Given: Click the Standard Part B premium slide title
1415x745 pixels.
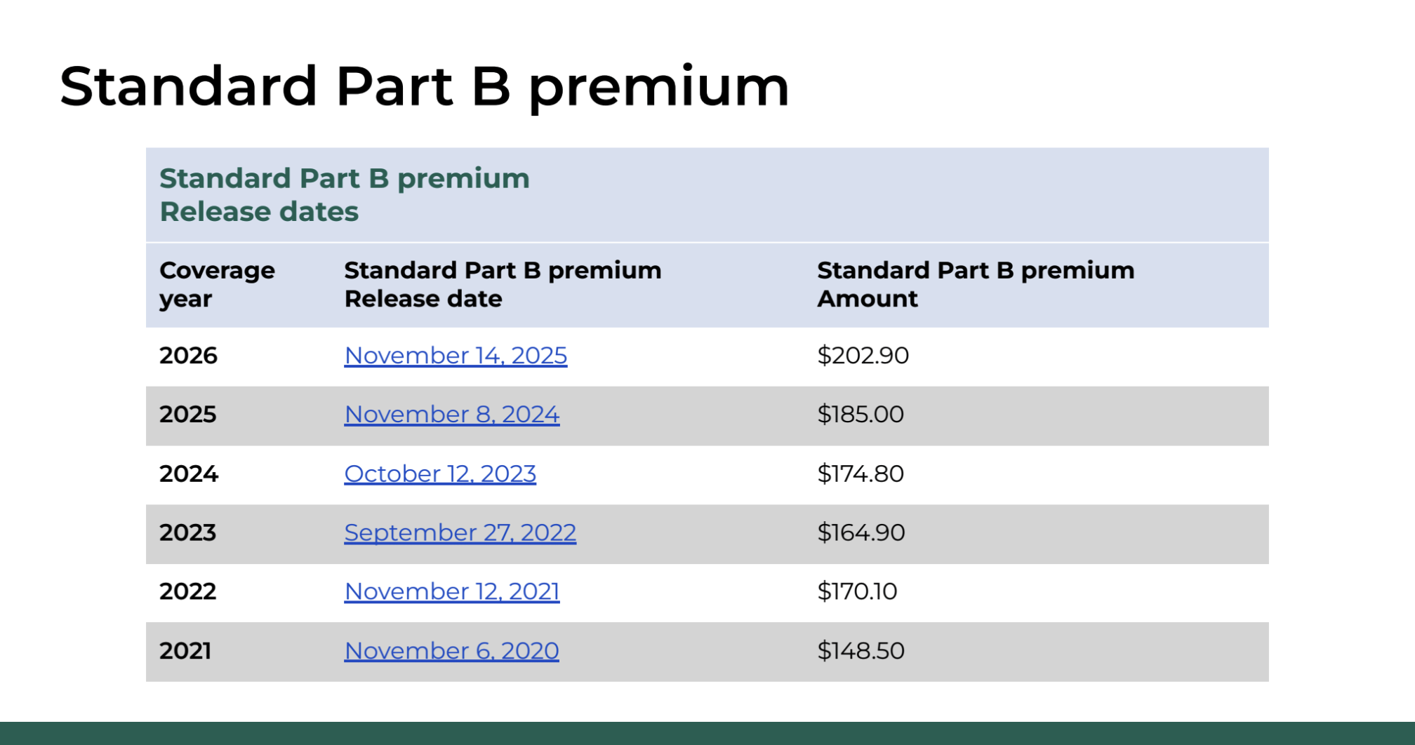Looking at the screenshot, I should pyautogui.click(x=425, y=87).
